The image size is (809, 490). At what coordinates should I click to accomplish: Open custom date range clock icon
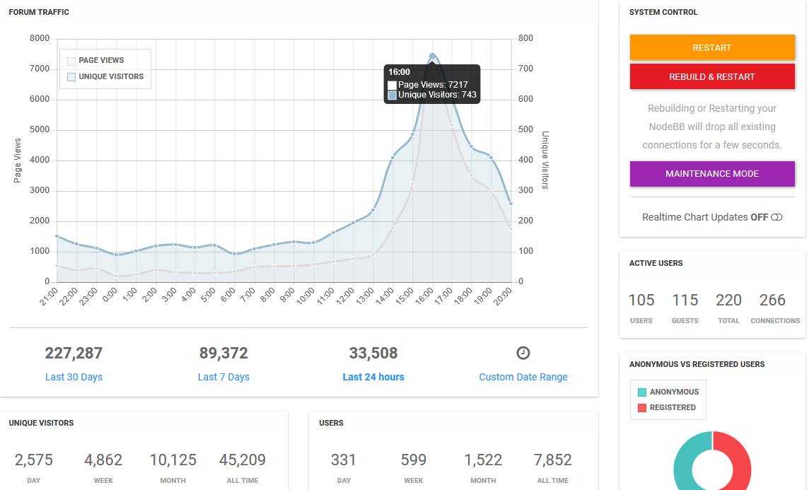tap(523, 353)
